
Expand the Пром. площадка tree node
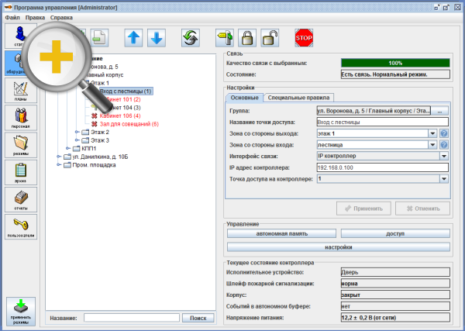(59, 164)
